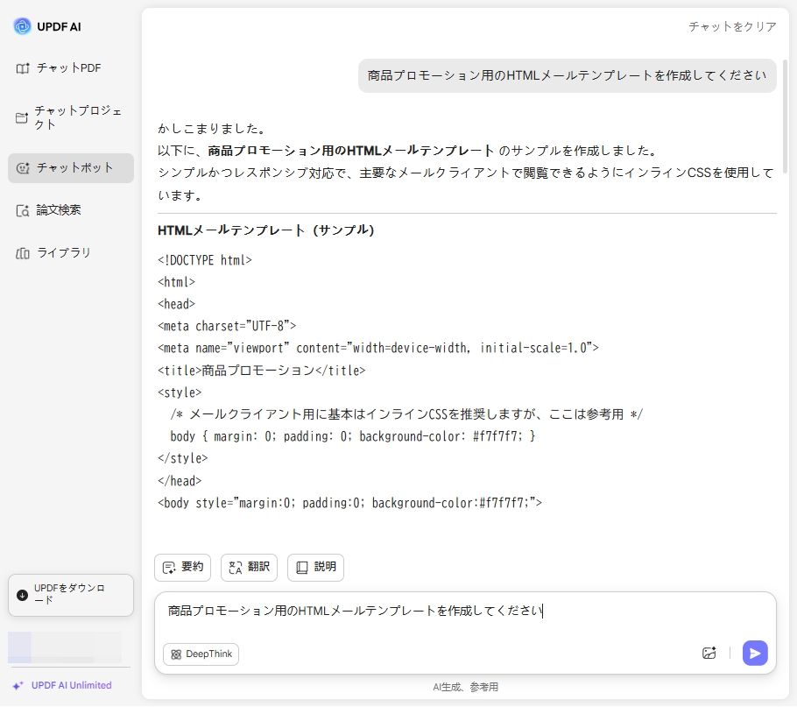
Task: Click UPDFをダウンロード button
Action: point(71,595)
